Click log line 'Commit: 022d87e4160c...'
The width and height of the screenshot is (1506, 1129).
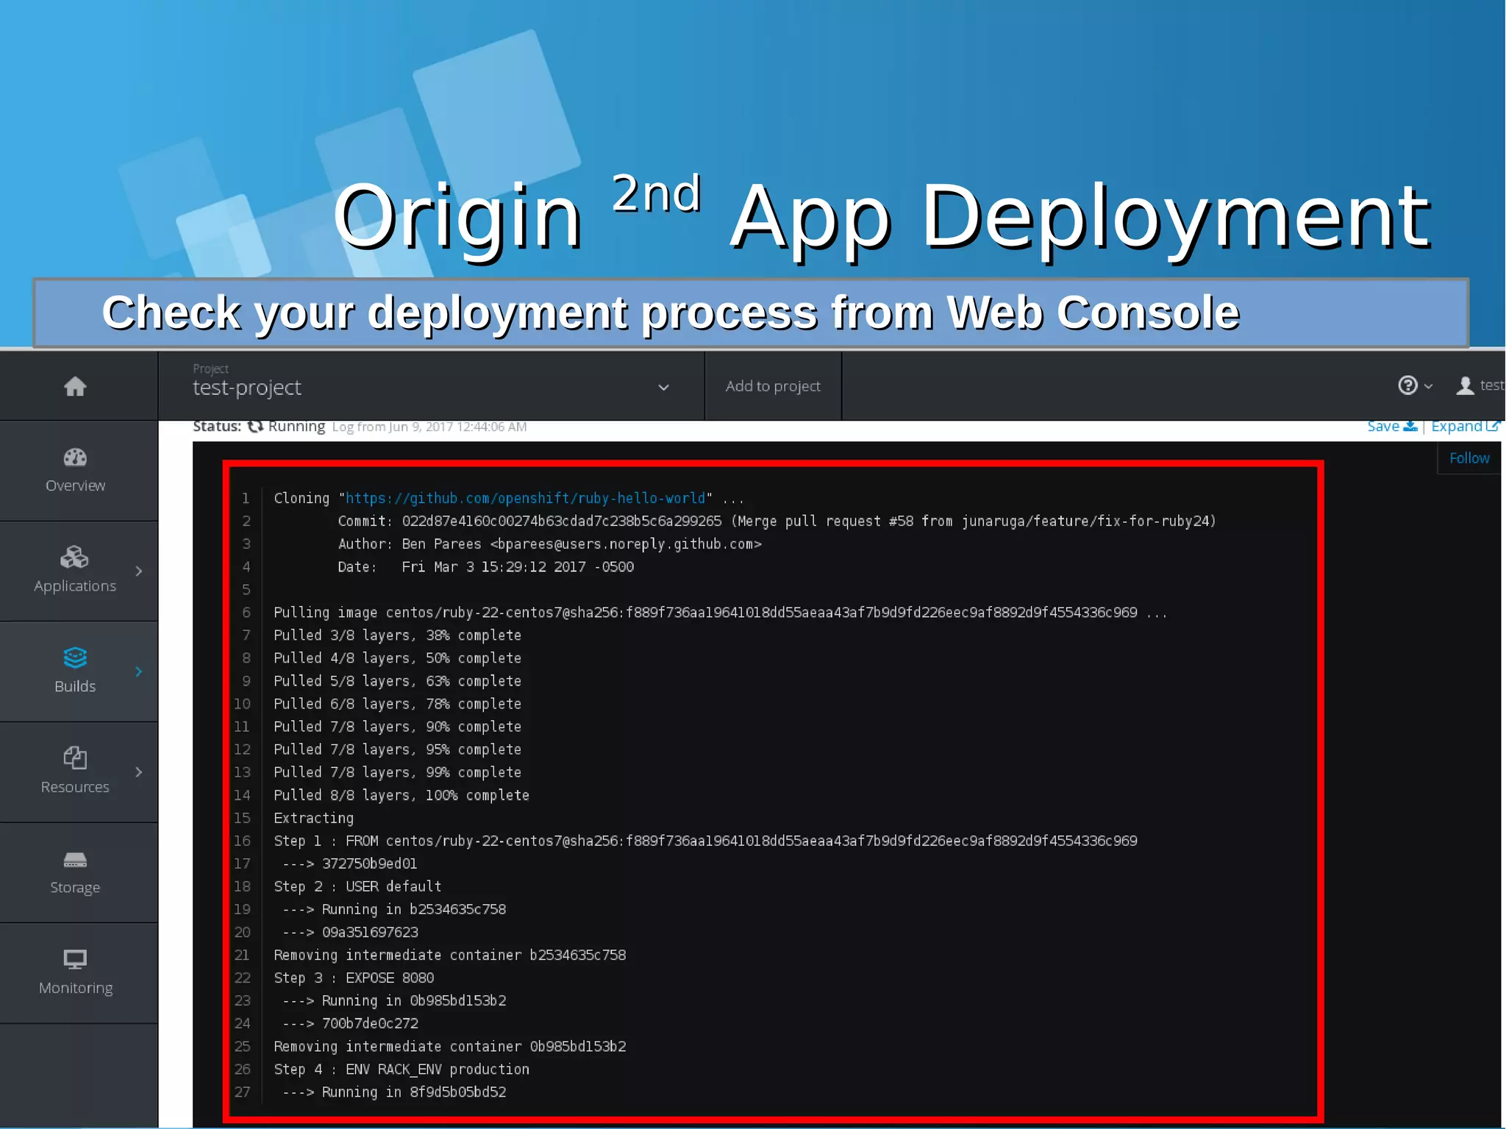point(777,521)
